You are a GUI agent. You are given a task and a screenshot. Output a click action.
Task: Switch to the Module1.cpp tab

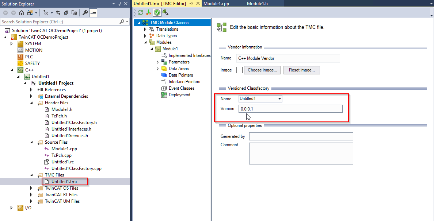point(216,4)
